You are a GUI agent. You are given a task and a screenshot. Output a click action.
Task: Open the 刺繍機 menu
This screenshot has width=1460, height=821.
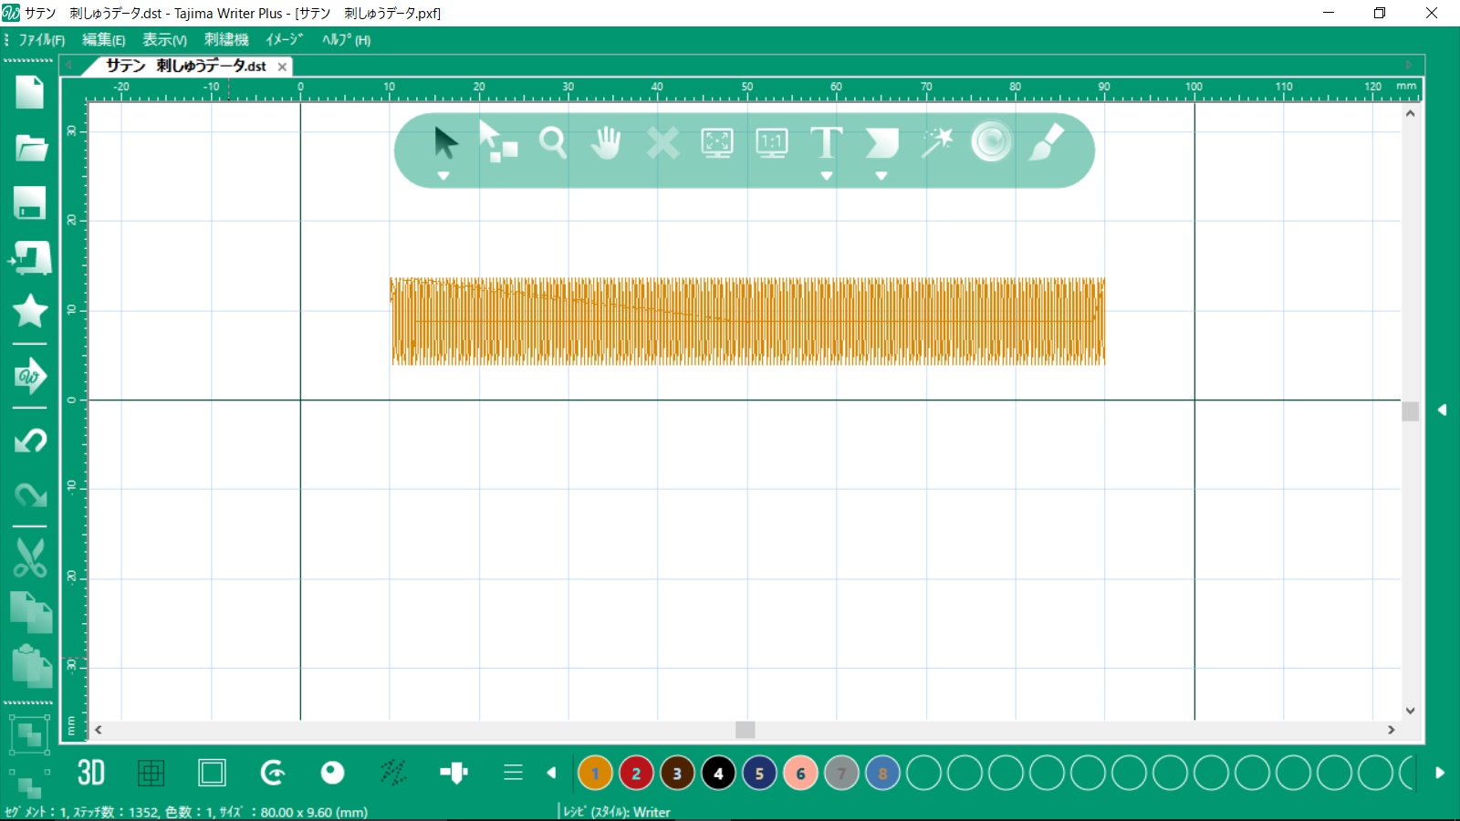tap(226, 40)
